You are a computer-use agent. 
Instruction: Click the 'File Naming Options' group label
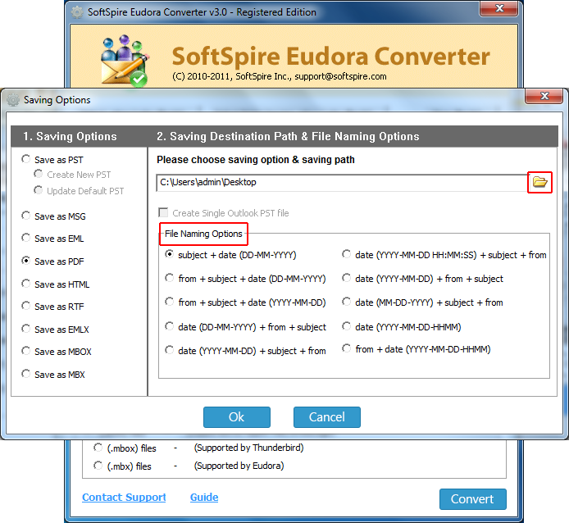click(x=203, y=234)
